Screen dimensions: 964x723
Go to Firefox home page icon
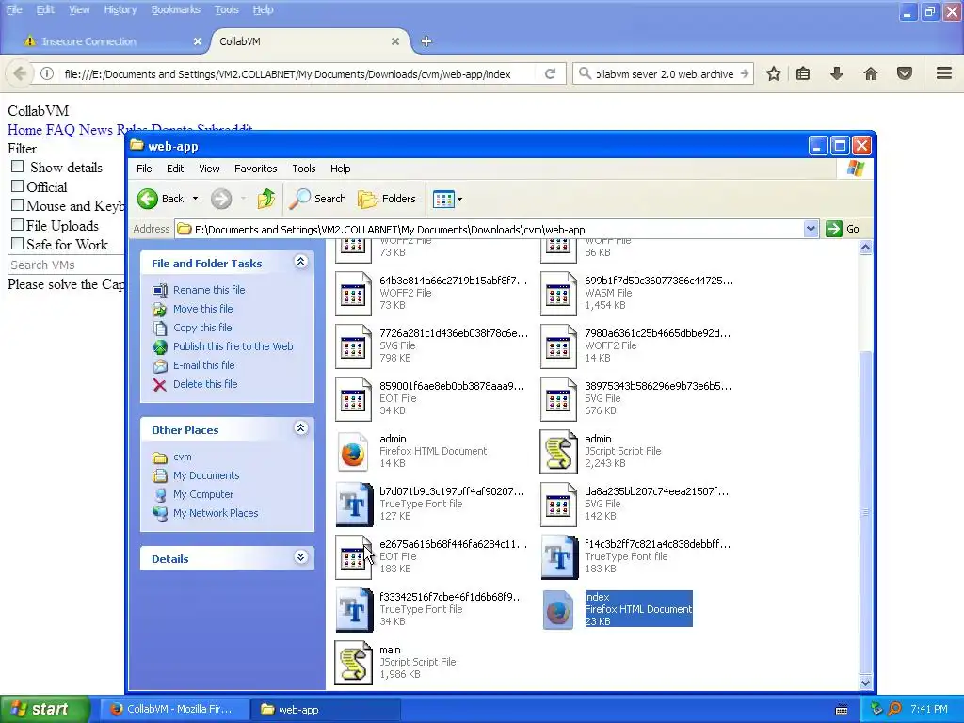tap(871, 73)
